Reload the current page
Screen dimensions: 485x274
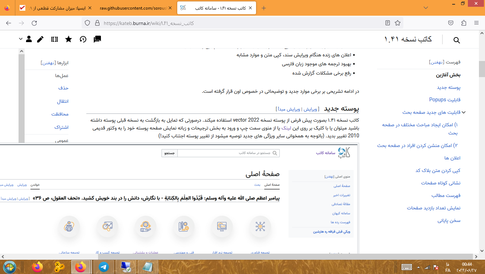click(34, 23)
